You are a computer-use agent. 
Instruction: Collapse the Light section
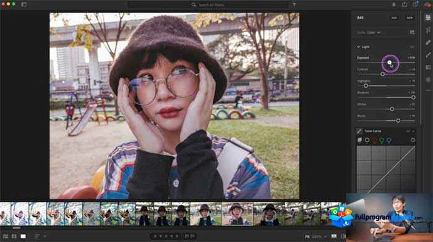pos(358,47)
